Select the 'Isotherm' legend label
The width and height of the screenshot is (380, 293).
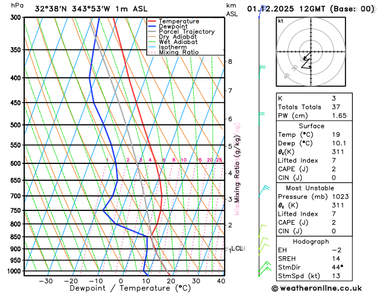173,47
